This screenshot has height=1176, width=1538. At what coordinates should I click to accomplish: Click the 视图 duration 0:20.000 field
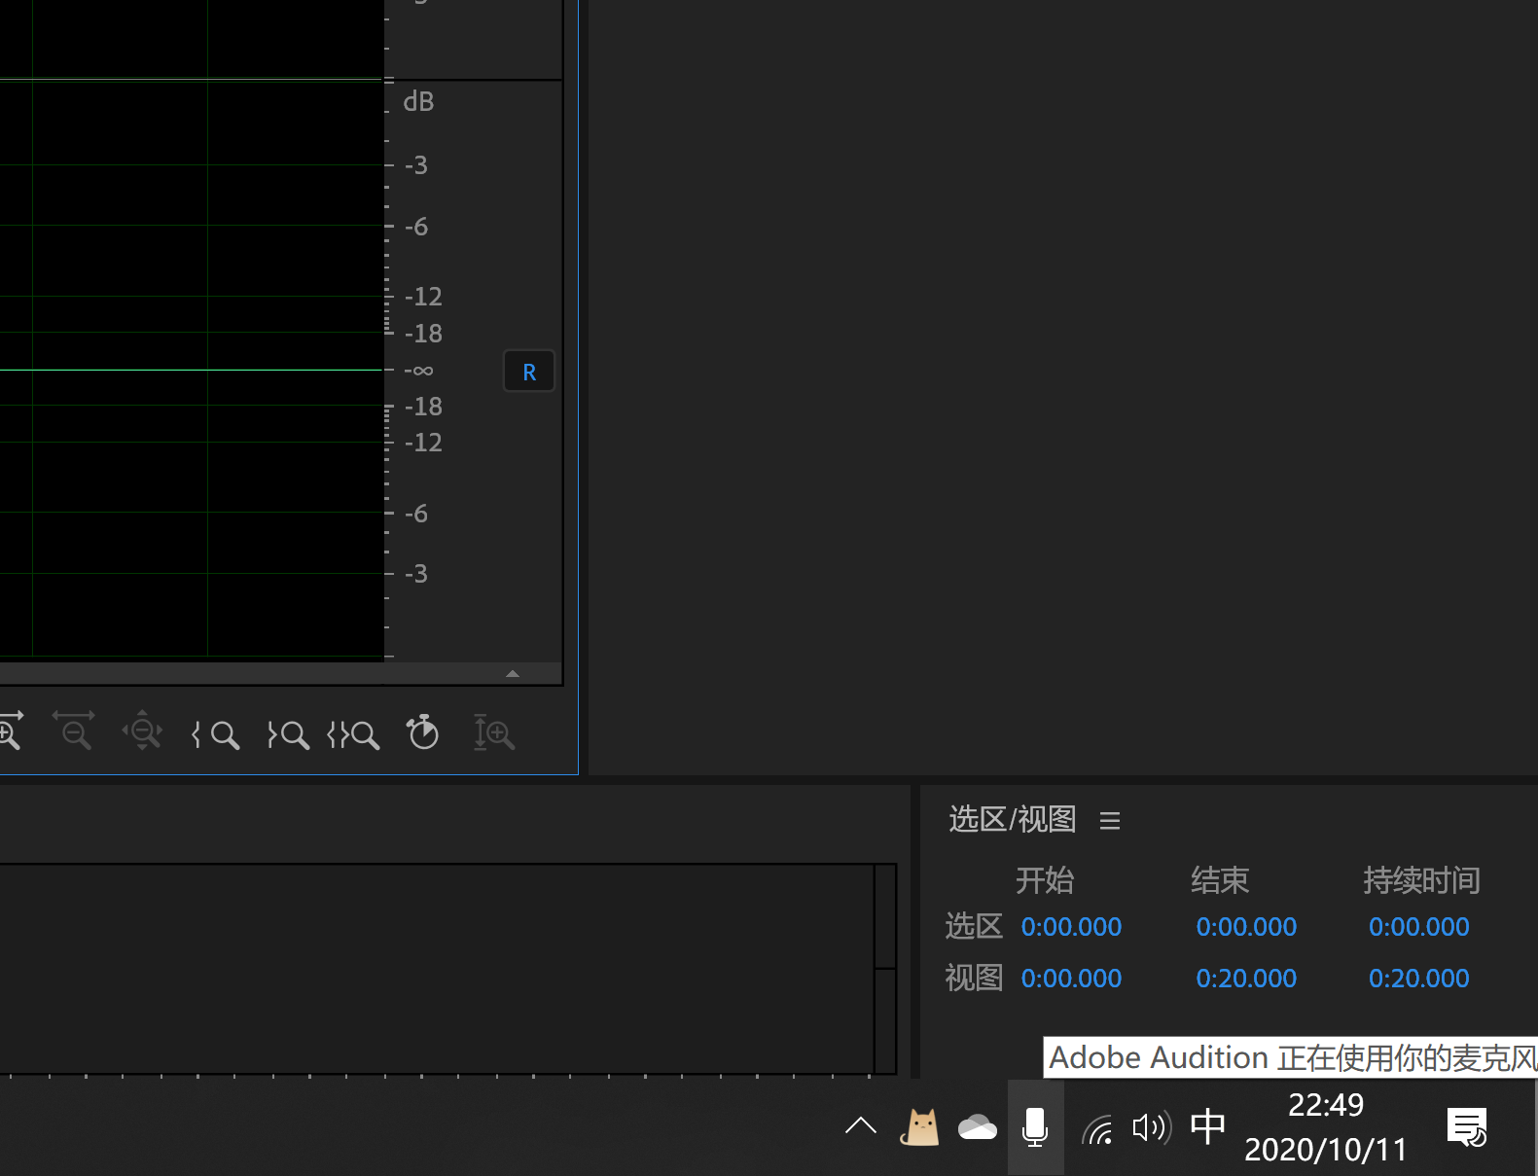click(x=1418, y=979)
